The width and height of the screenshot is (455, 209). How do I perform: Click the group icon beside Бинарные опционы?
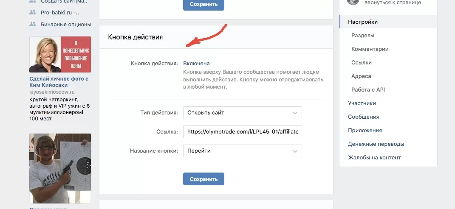click(33, 24)
